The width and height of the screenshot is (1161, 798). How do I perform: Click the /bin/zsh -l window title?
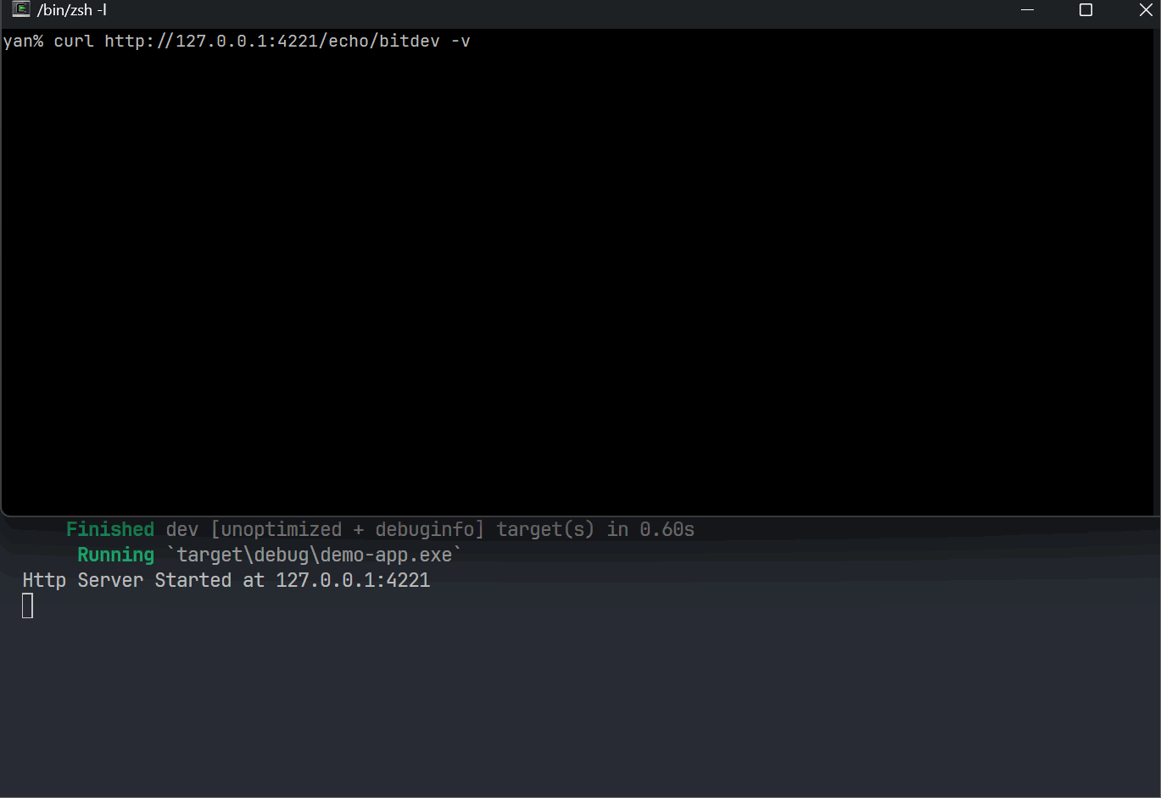pos(72,10)
